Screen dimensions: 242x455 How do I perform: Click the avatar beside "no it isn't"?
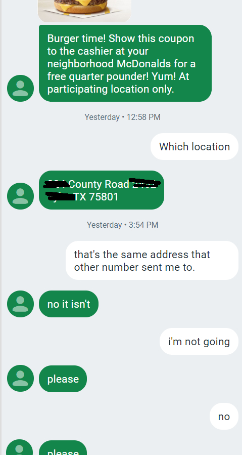(20, 304)
